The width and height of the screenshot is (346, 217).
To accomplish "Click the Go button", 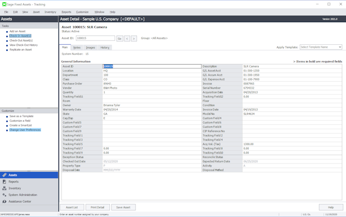I will [x=120, y=39].
